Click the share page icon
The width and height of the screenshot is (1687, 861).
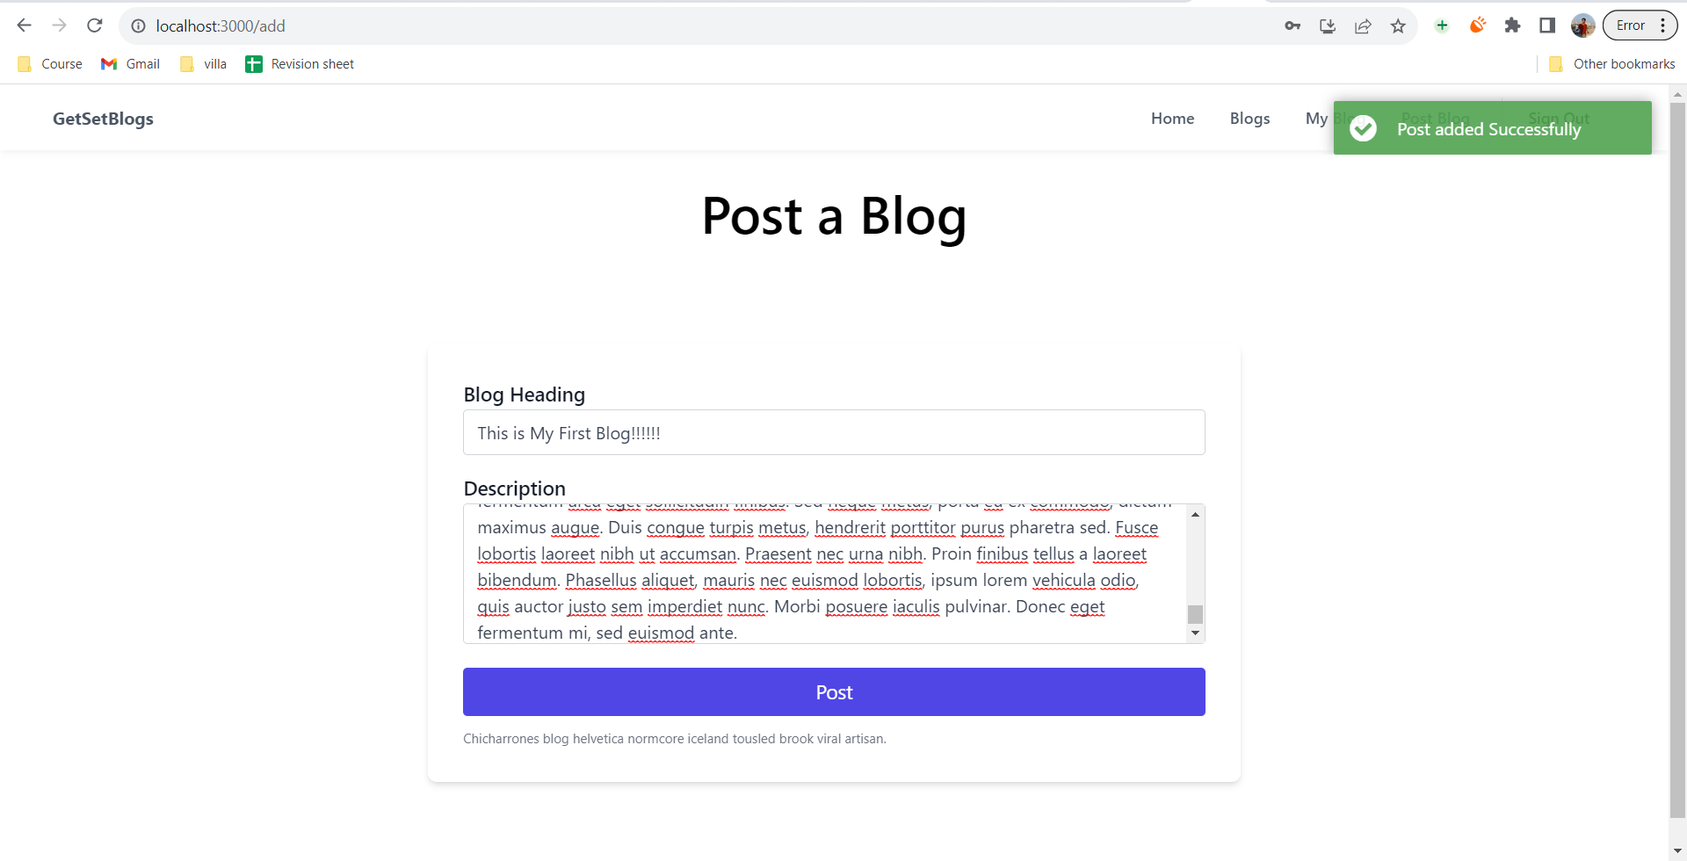tap(1363, 25)
